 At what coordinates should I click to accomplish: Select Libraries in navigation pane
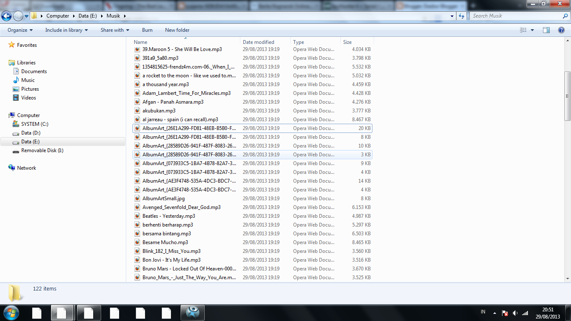[x=26, y=63]
